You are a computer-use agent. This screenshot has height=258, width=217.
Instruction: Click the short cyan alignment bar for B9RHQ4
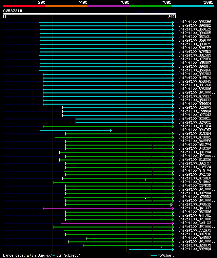(x=151, y=250)
